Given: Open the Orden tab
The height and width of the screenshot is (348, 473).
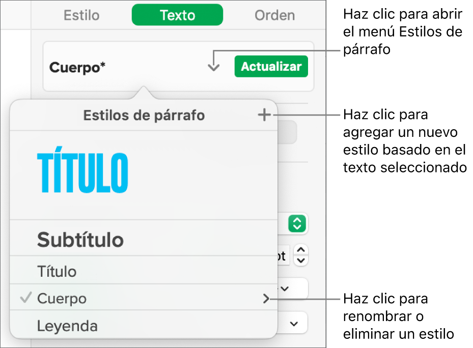Looking at the screenshot, I should tap(274, 15).
